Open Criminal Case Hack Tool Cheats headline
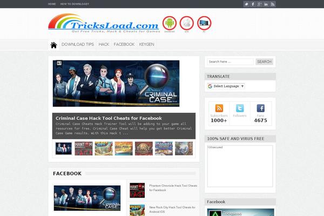The width and height of the screenshot is (324, 216). [109, 118]
